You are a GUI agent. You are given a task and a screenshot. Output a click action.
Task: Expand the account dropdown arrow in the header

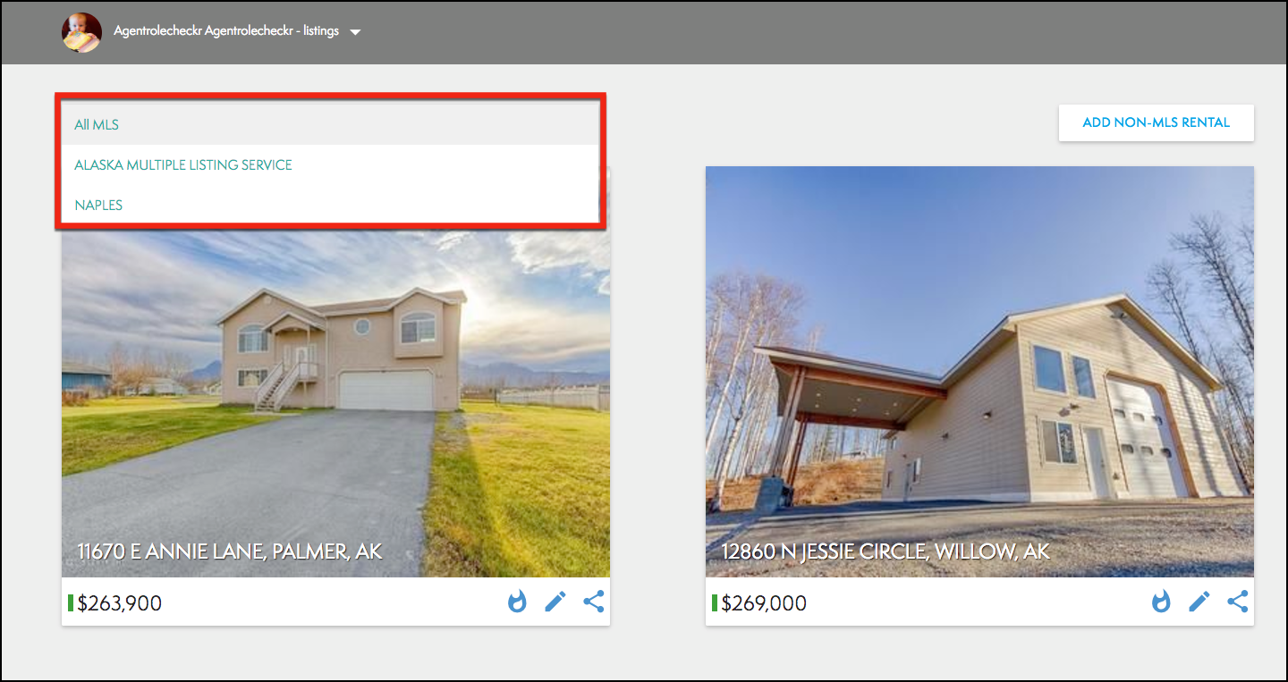(x=355, y=32)
